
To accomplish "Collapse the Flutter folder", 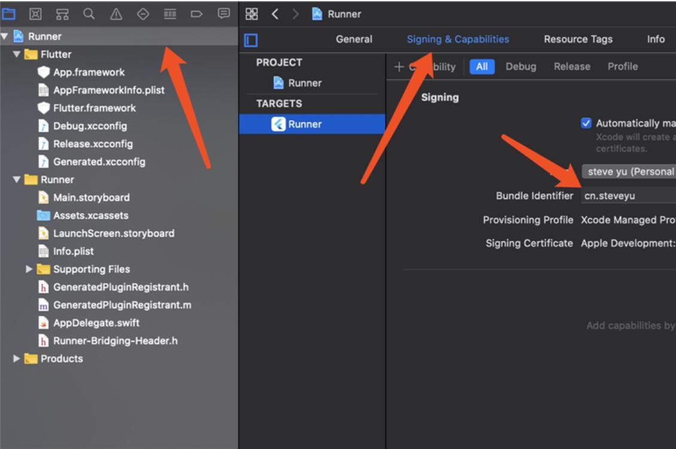I will point(17,54).
